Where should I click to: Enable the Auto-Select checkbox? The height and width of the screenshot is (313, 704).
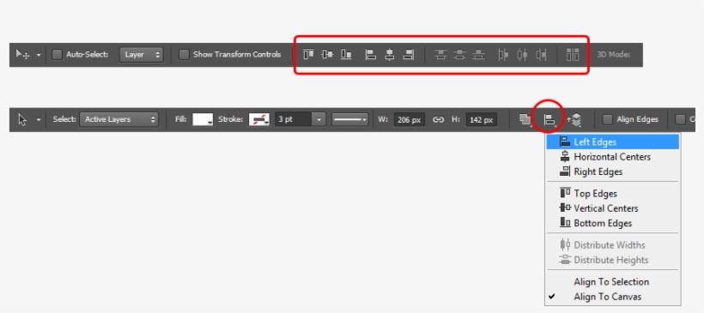click(x=57, y=55)
